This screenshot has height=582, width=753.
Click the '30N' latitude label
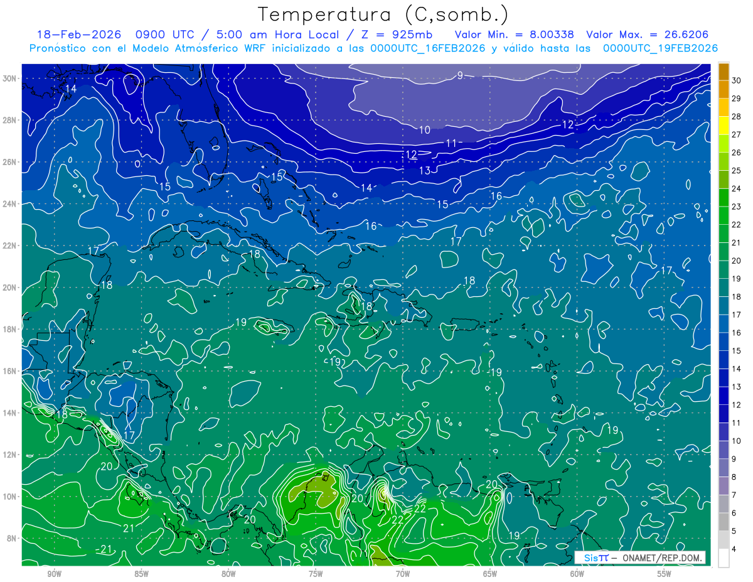click(11, 78)
